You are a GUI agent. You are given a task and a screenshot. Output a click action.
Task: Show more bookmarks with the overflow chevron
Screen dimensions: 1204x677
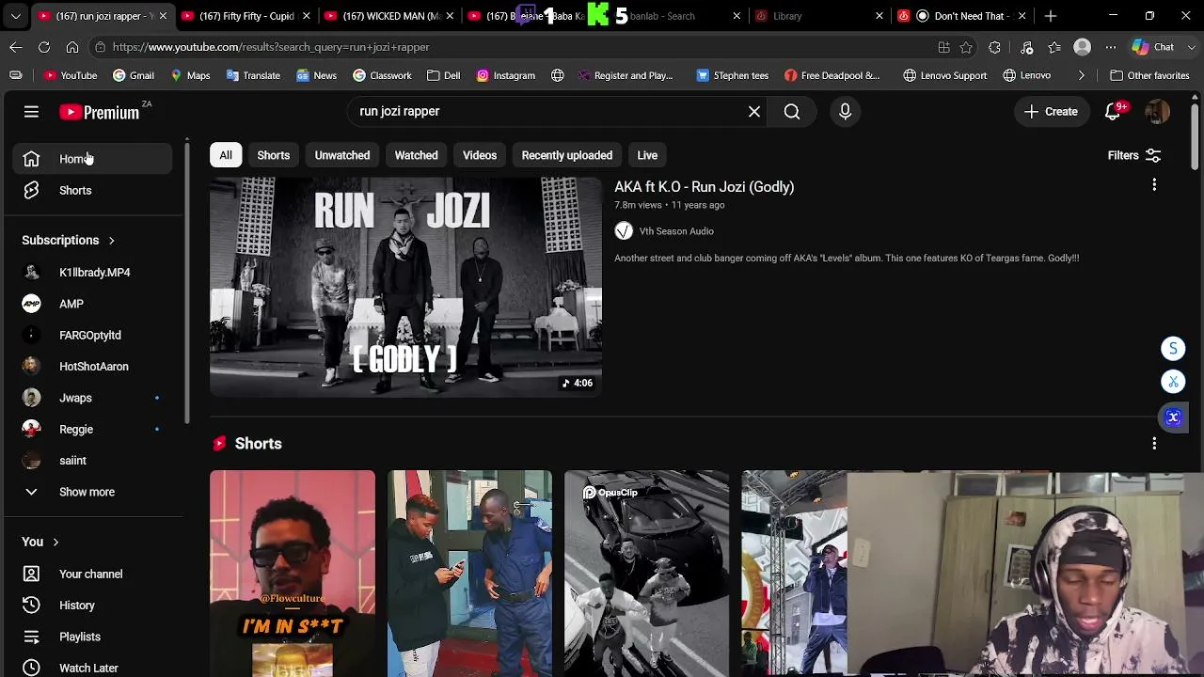click(1082, 75)
